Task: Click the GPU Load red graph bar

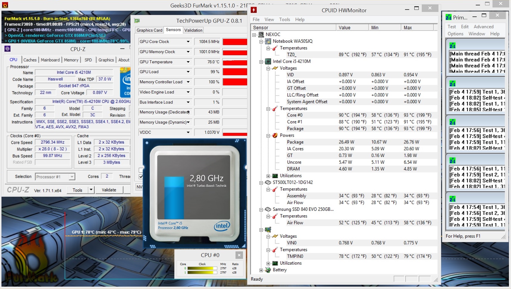Action: pyautogui.click(x=235, y=72)
